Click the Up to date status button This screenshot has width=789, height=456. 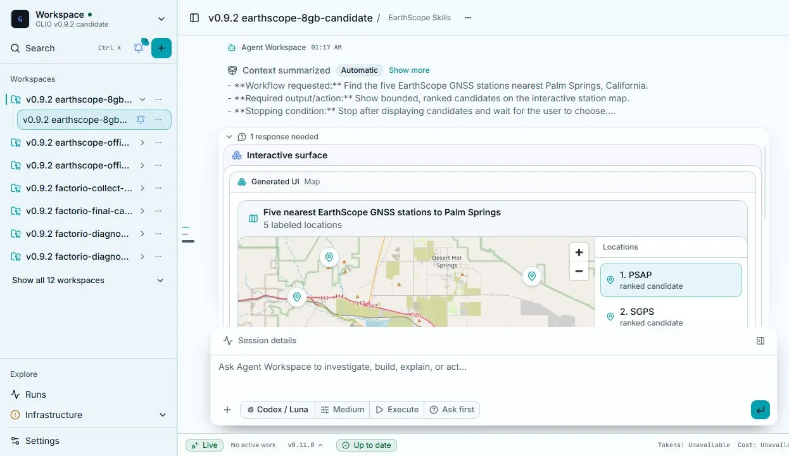pos(367,445)
